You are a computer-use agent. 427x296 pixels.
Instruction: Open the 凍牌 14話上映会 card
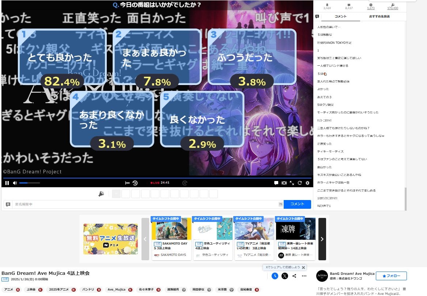pos(296,239)
